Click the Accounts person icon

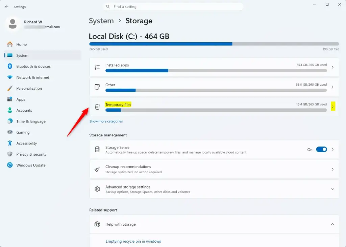tap(10, 110)
